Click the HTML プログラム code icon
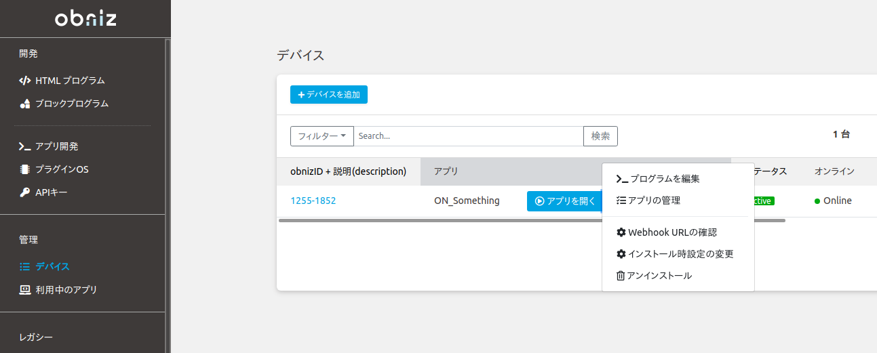 (24, 81)
